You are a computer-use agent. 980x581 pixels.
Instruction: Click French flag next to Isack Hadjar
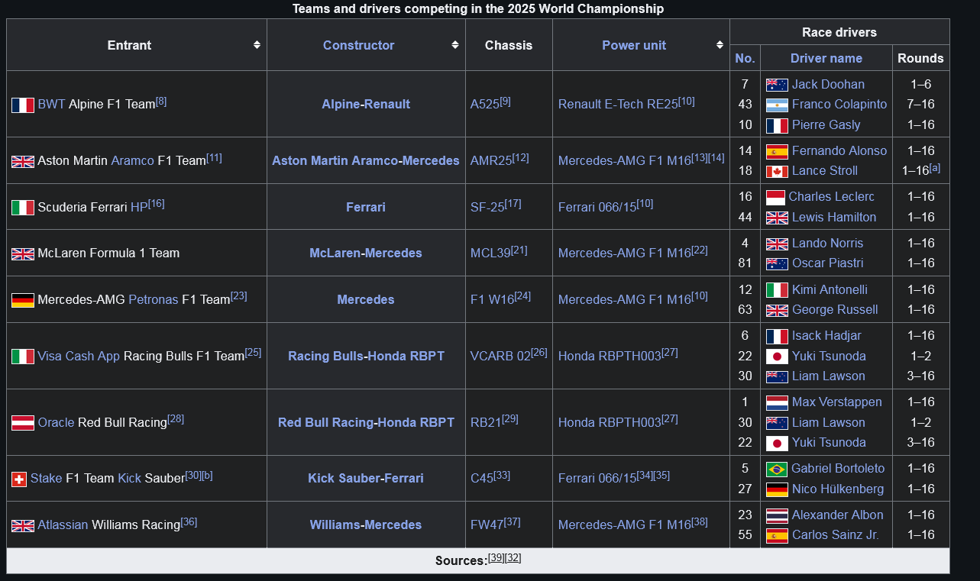[777, 336]
